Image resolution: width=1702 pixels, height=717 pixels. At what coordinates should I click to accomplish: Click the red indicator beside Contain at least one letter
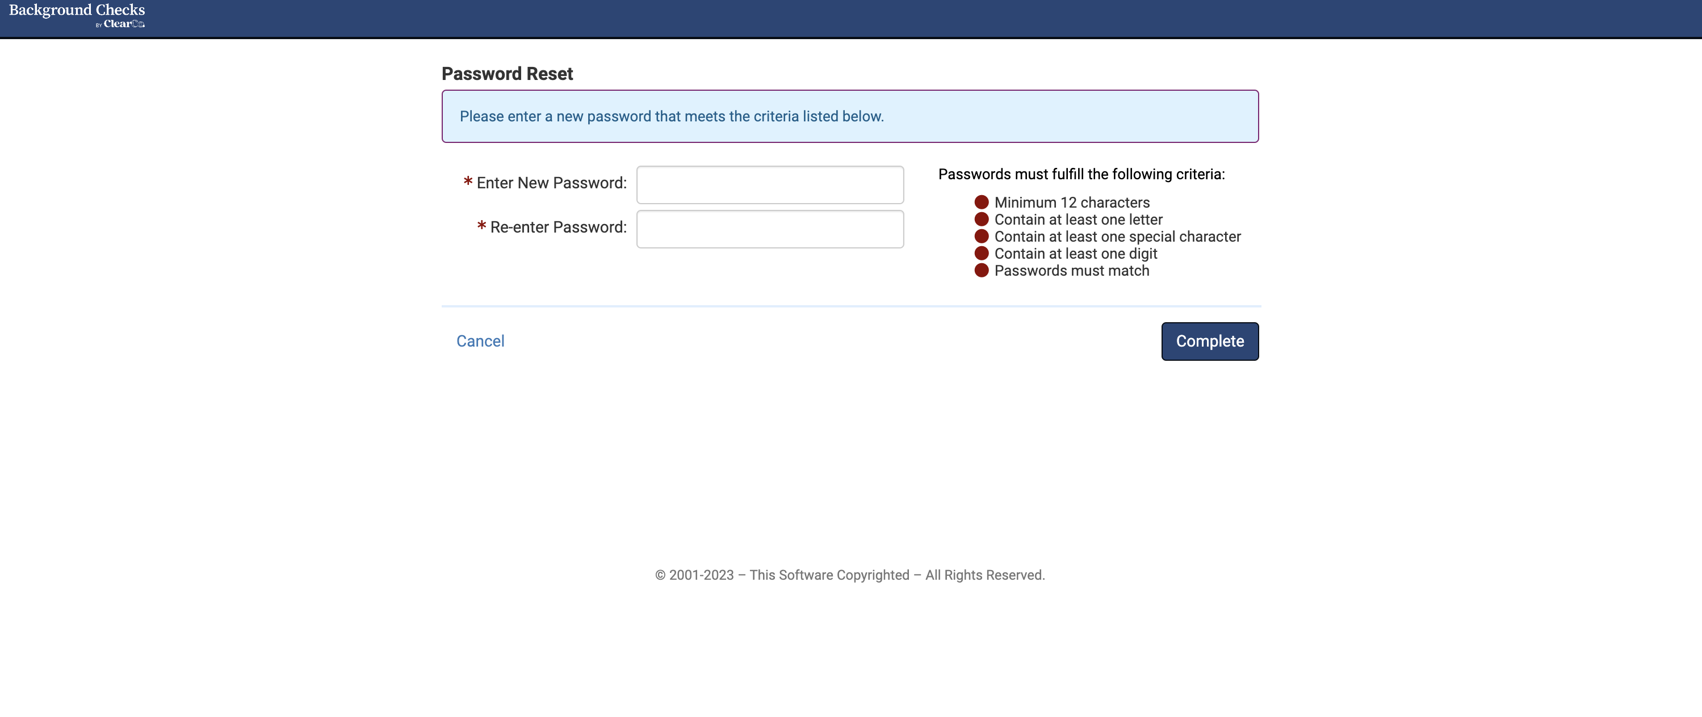[981, 219]
